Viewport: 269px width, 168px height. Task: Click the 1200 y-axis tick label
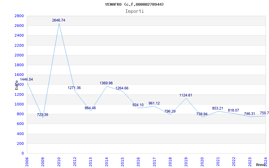(x=19, y=94)
